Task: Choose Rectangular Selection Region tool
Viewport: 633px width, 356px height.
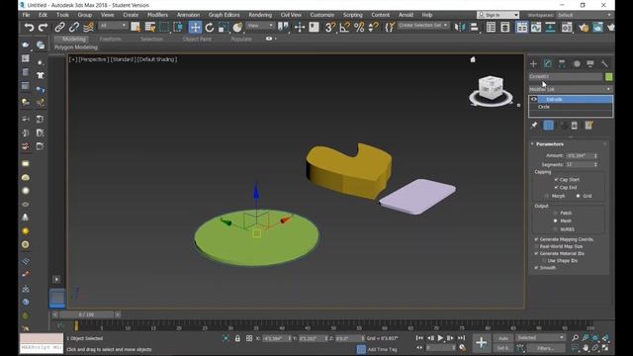Action: 164,28
